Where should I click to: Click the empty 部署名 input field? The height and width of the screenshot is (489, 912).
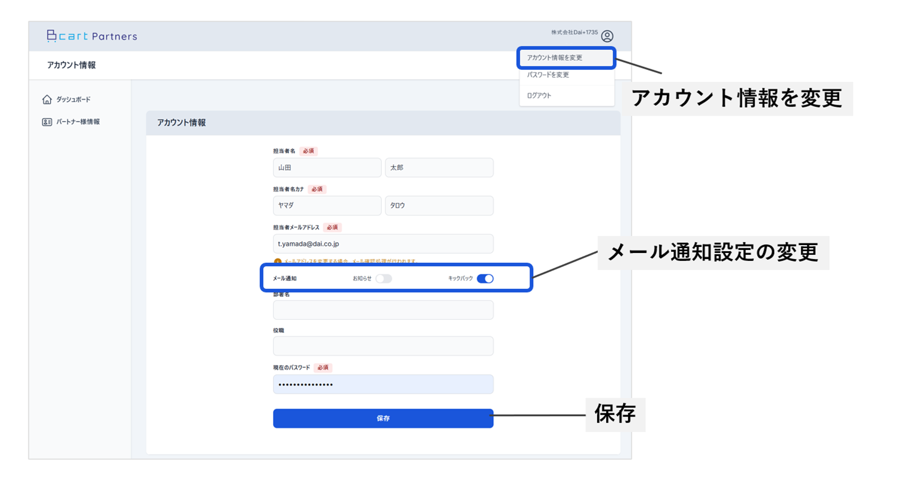(383, 310)
